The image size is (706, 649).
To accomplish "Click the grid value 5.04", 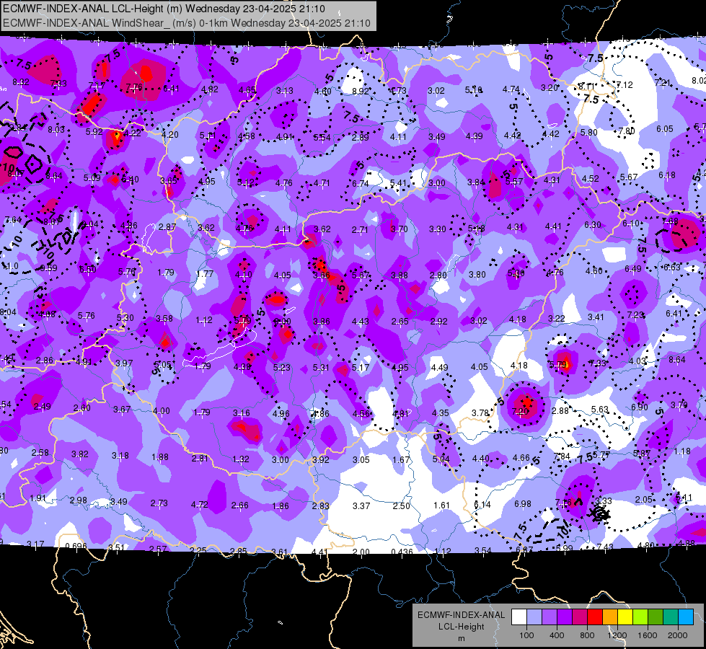I will coord(441,459).
